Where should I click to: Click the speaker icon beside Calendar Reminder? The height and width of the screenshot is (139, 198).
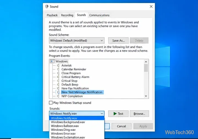(58, 69)
